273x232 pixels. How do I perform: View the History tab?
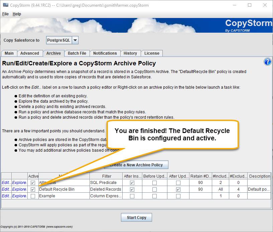click(x=130, y=53)
